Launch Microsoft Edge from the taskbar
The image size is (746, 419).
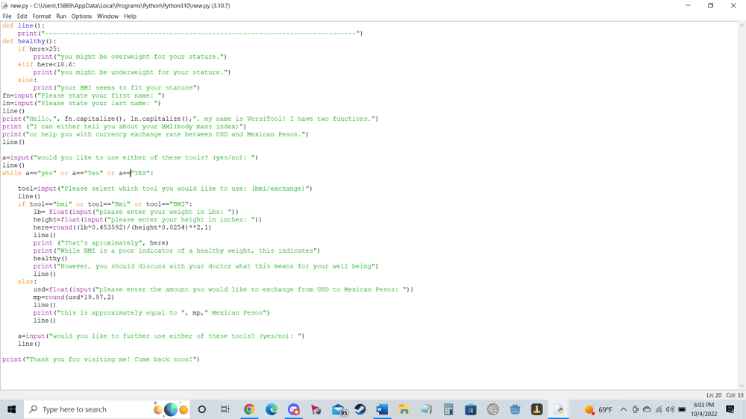tap(272, 409)
